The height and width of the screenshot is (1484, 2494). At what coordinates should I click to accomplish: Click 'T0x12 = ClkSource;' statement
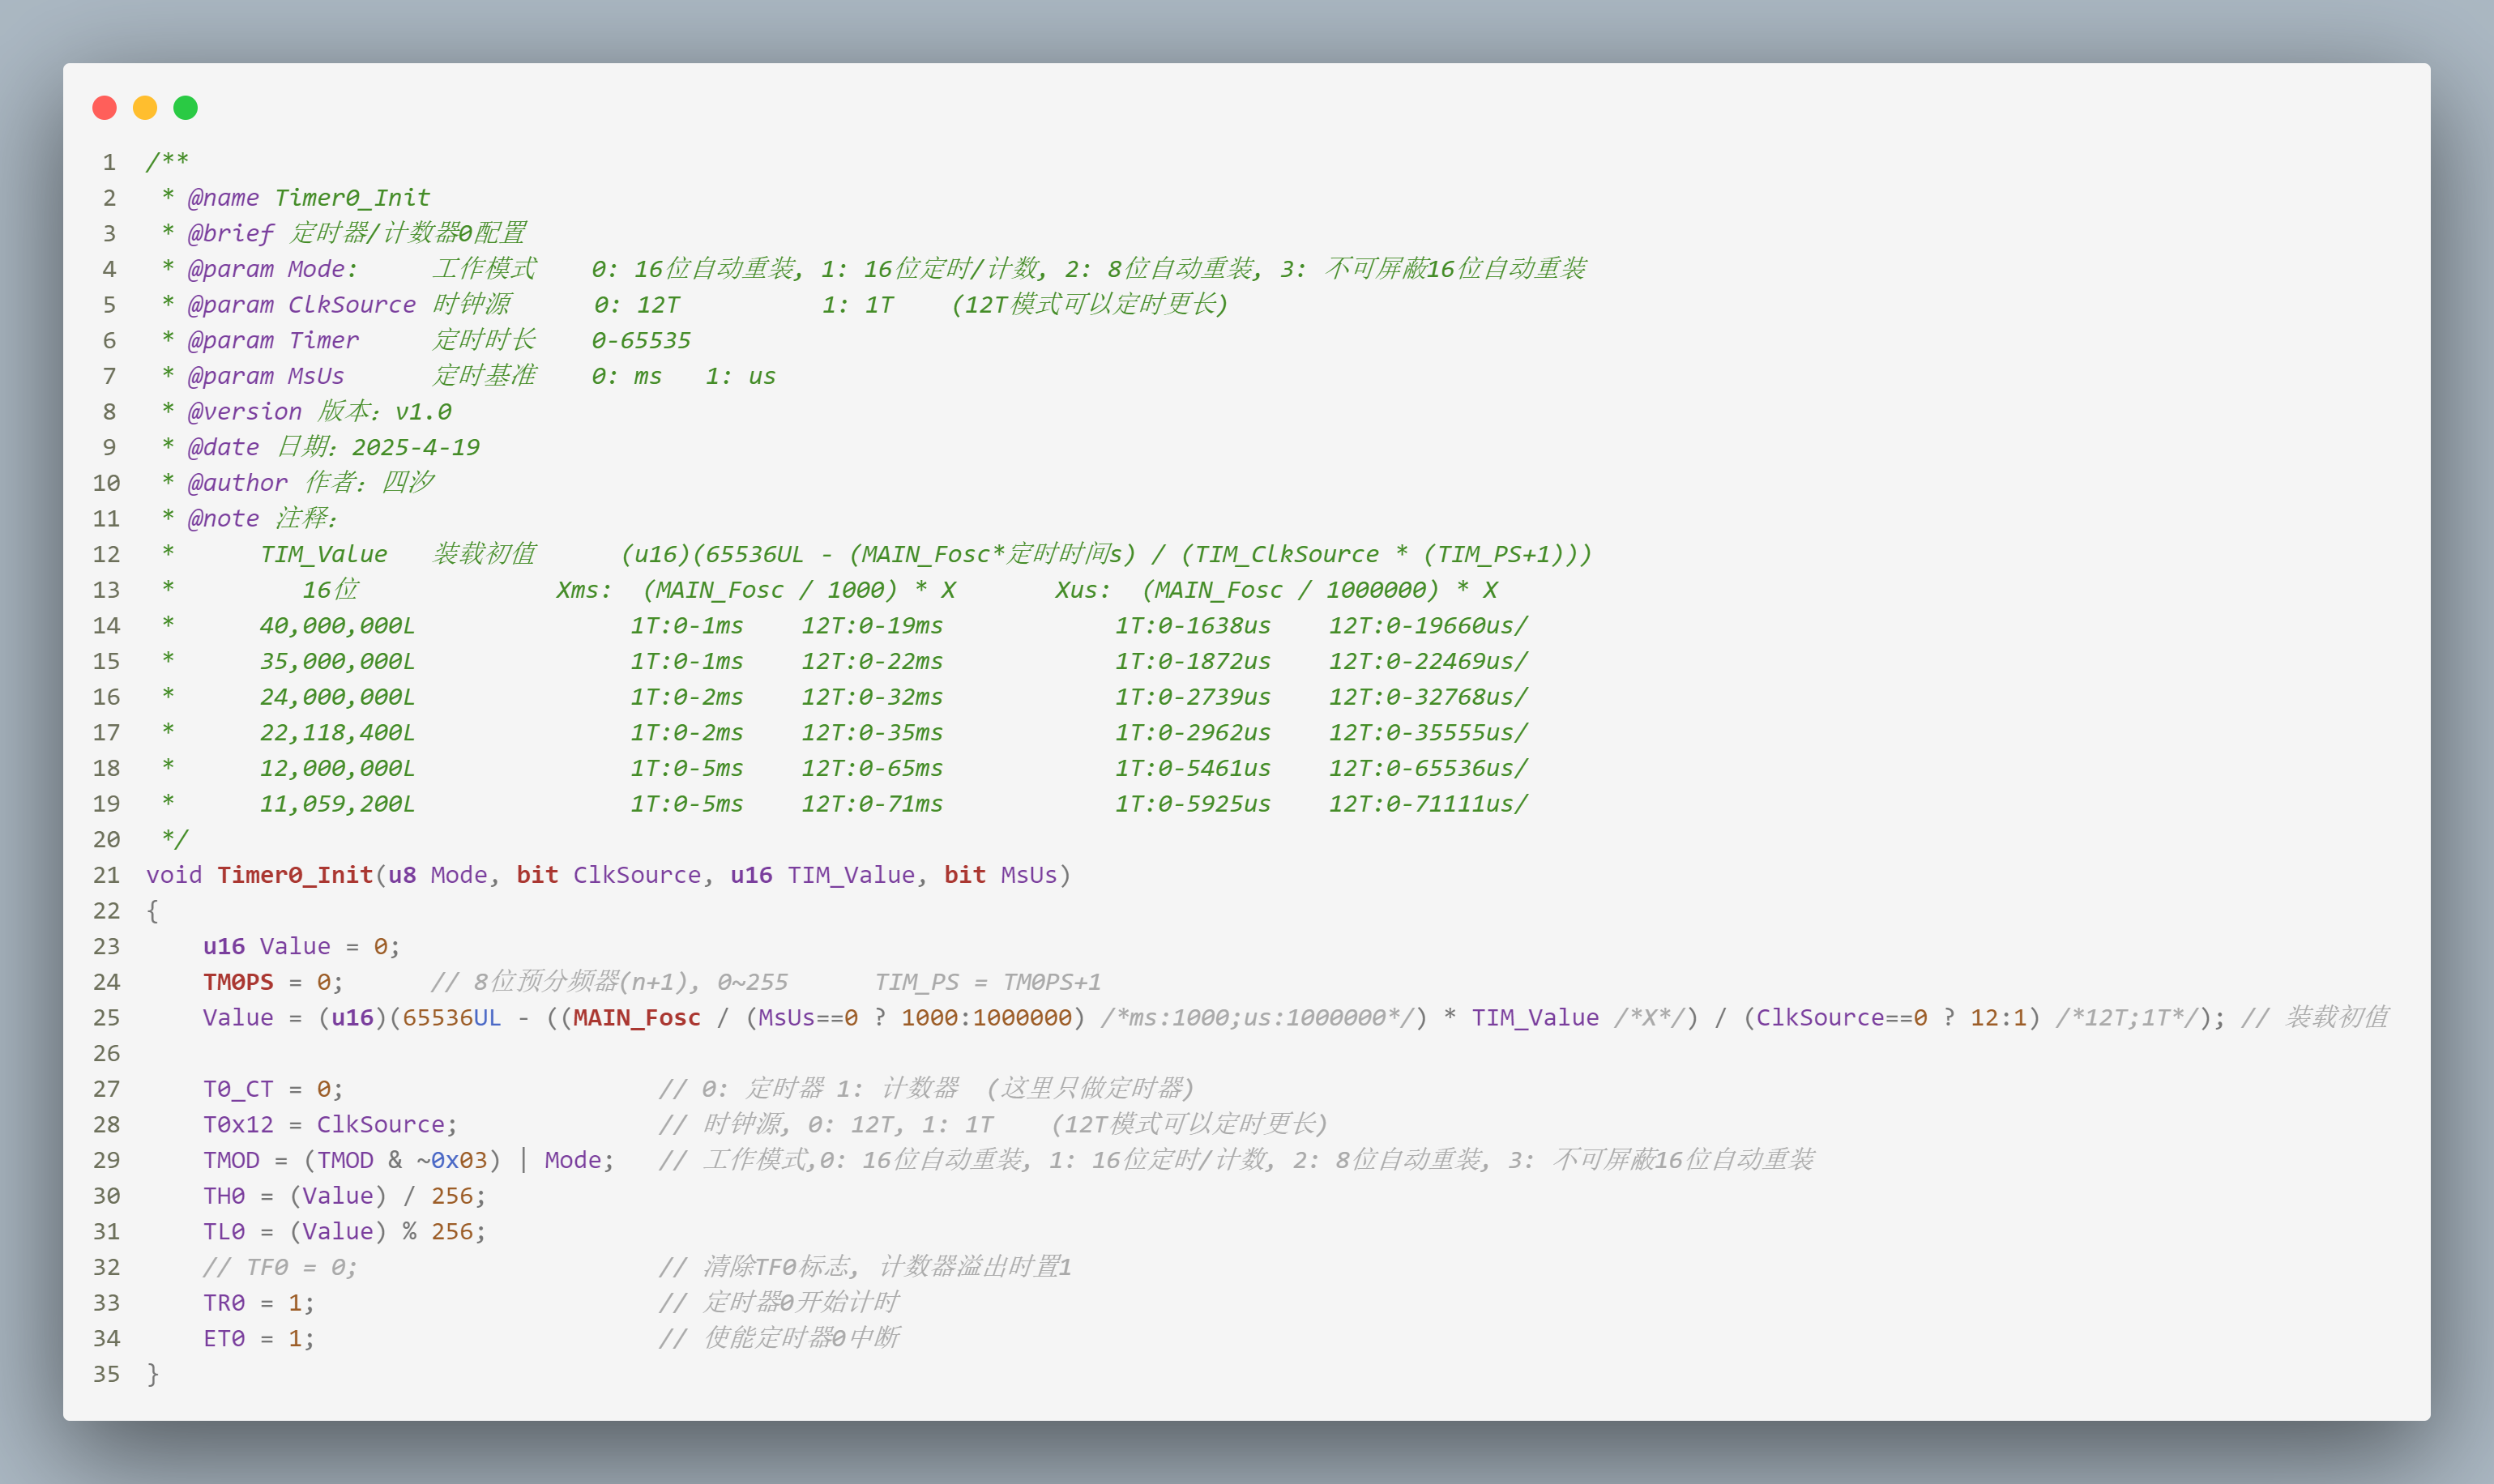(x=330, y=1125)
